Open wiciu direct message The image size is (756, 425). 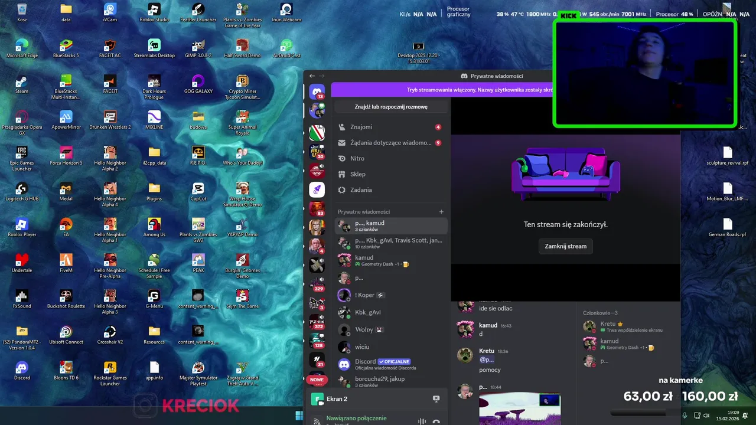point(390,346)
